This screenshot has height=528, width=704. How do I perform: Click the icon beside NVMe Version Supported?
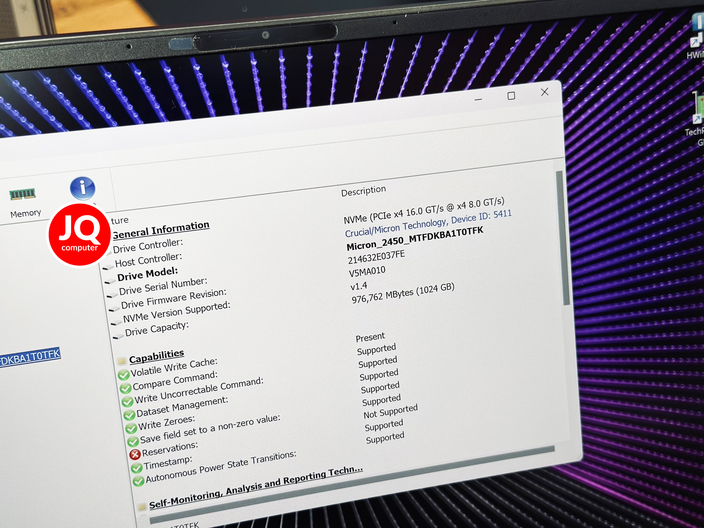click(x=116, y=322)
